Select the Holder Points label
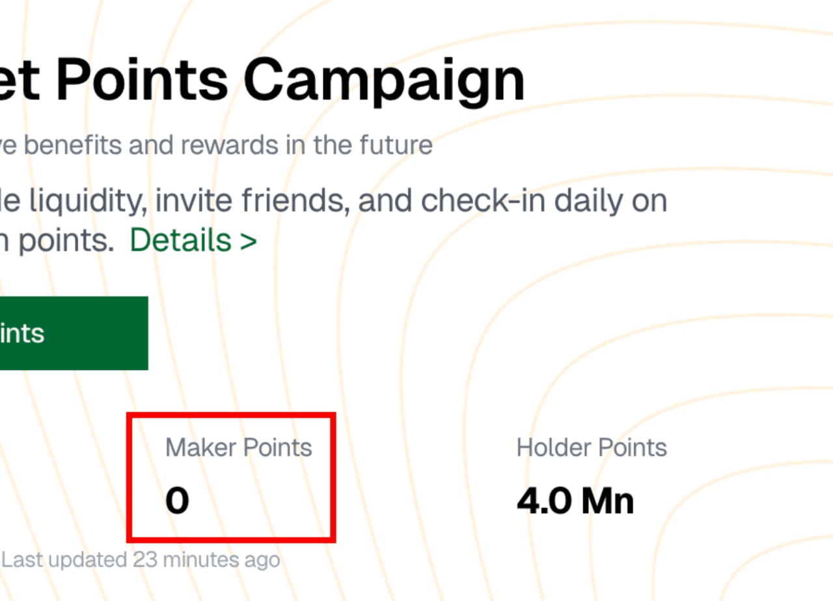Viewport: 833px width, 601px height. (x=592, y=447)
